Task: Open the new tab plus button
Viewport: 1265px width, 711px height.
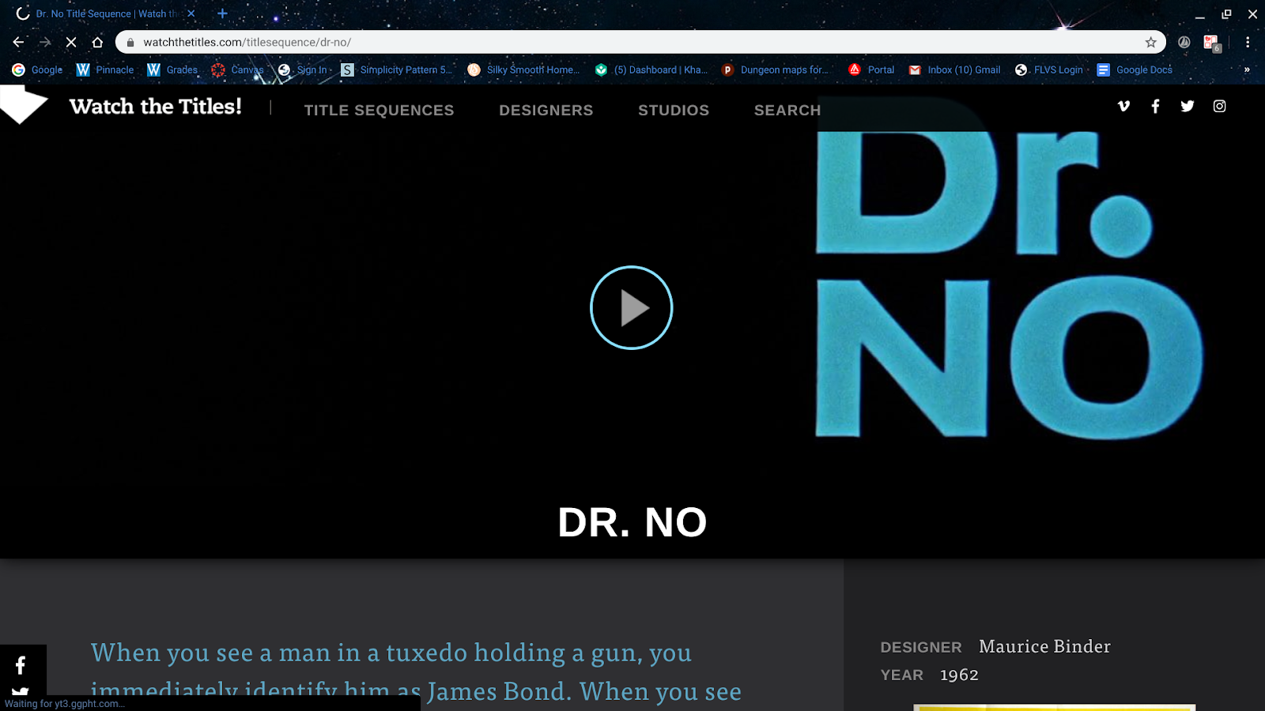Action: [x=222, y=13]
